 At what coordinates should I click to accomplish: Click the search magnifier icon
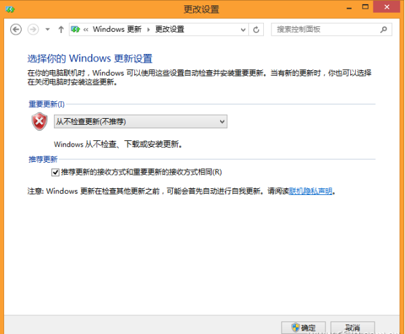(383, 30)
